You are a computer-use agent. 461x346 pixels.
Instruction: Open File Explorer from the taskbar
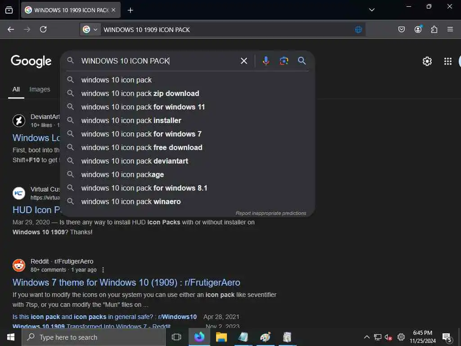[x=221, y=337]
